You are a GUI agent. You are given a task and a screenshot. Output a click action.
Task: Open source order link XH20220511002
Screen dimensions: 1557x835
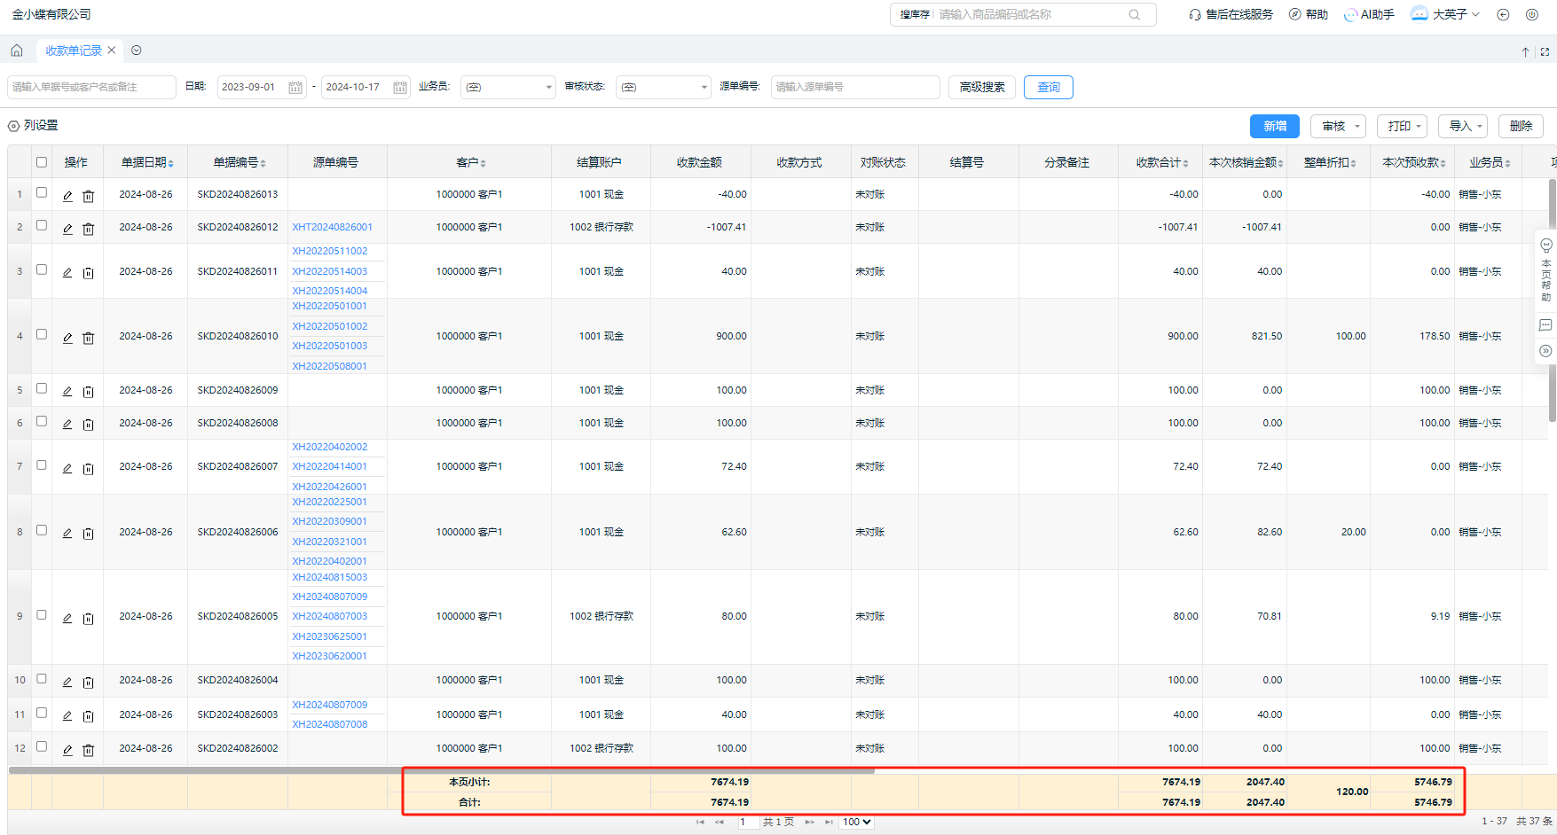coord(330,251)
